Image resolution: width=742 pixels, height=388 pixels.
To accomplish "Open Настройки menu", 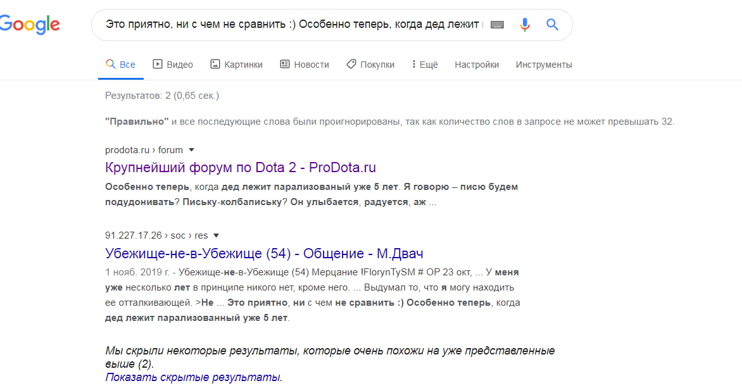I will pyautogui.click(x=477, y=65).
